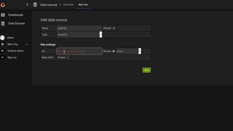The height and width of the screenshot is (131, 233).
Task: Open the Grafana admin link
Action: pyautogui.click(x=15, y=51)
